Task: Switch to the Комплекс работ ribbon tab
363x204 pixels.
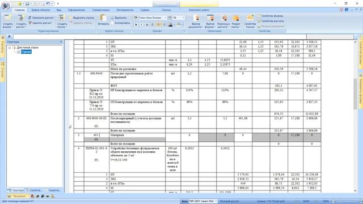Action: click(199, 10)
